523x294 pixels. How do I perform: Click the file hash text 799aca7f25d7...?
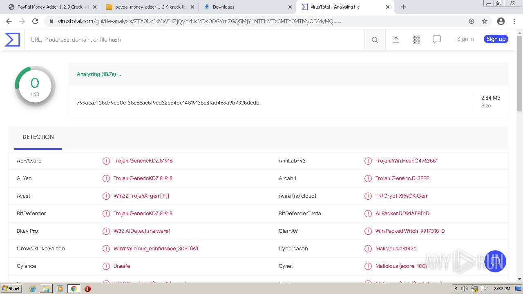[168, 103]
